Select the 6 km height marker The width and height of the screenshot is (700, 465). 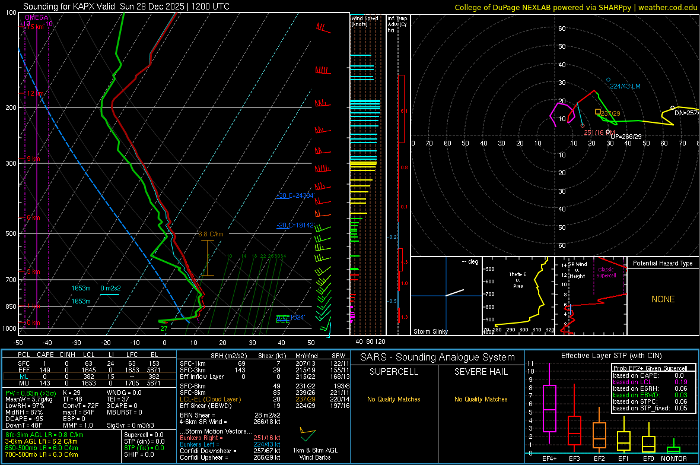pos(33,217)
